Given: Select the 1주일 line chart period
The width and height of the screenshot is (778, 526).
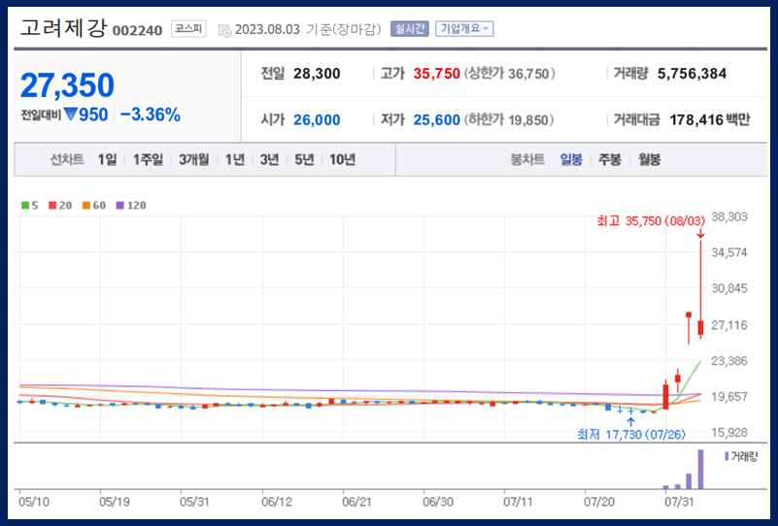Looking at the screenshot, I should [148, 159].
